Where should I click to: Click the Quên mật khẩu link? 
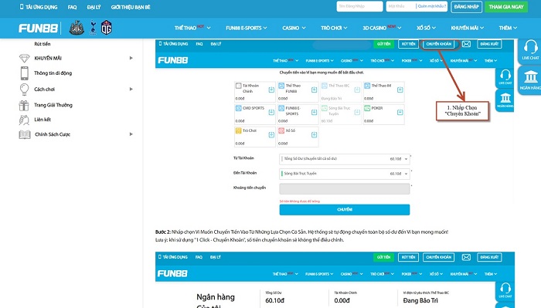tap(431, 6)
